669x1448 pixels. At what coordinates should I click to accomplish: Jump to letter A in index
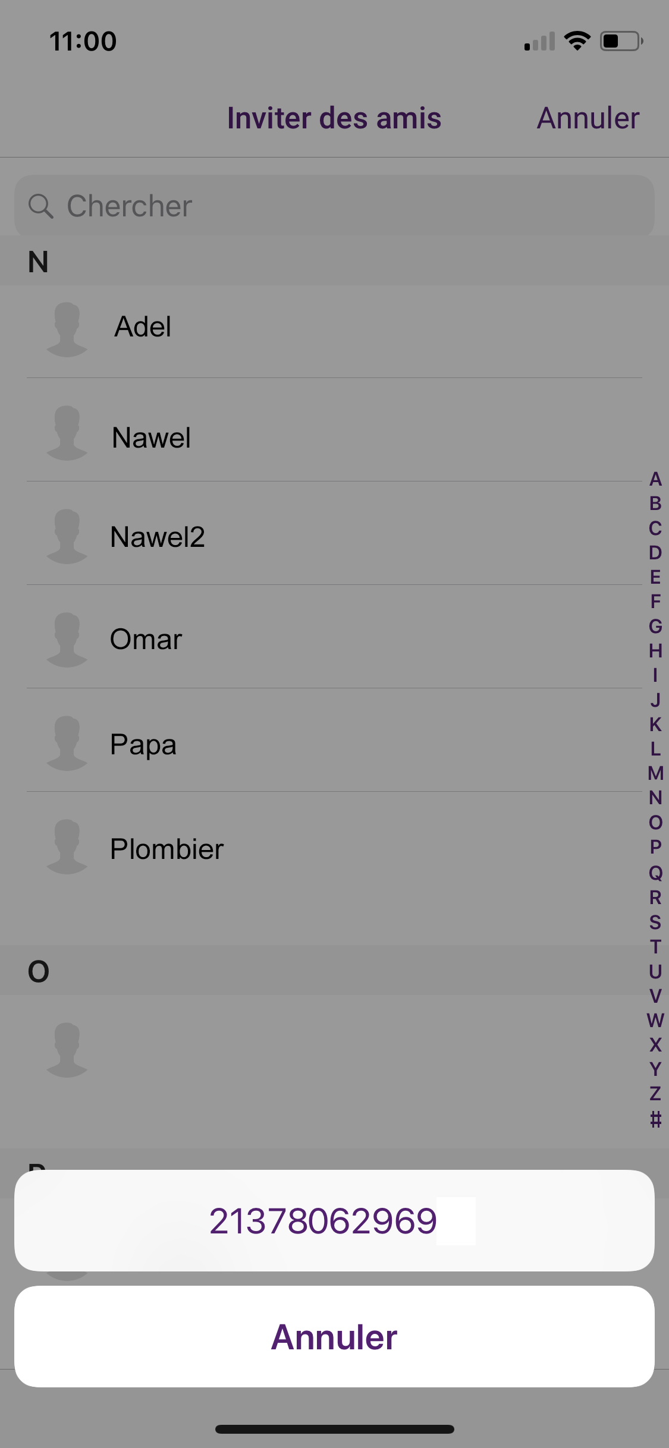click(x=655, y=479)
